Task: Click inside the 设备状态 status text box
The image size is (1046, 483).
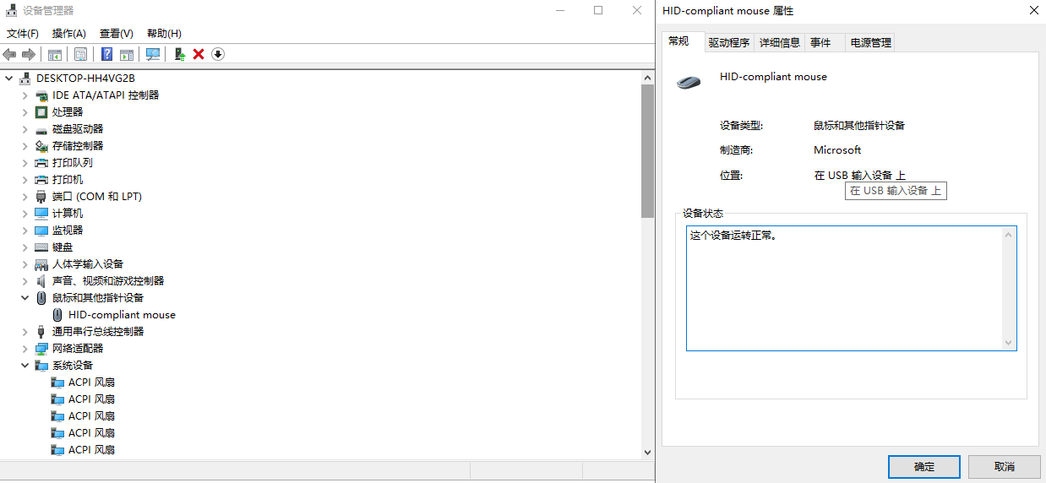Action: tap(843, 288)
